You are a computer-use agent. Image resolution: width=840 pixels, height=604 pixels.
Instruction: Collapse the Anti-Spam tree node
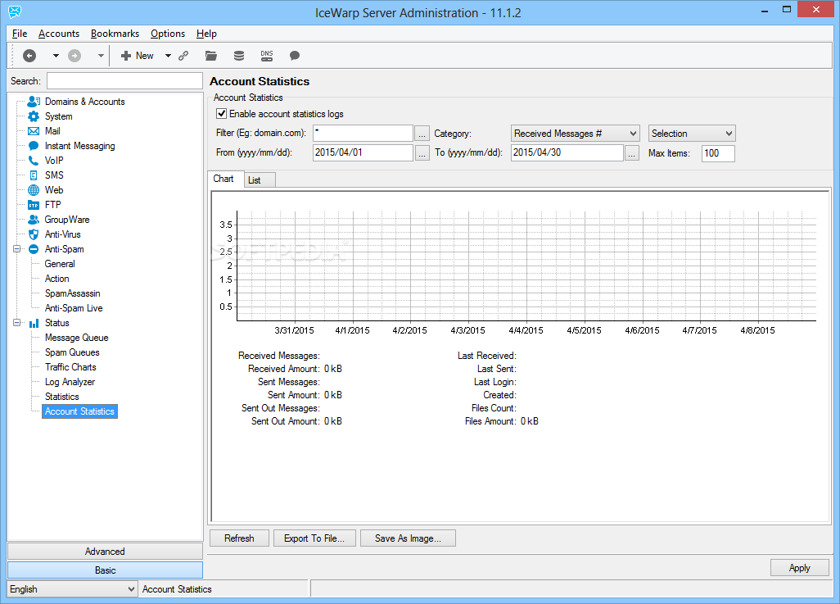[16, 249]
